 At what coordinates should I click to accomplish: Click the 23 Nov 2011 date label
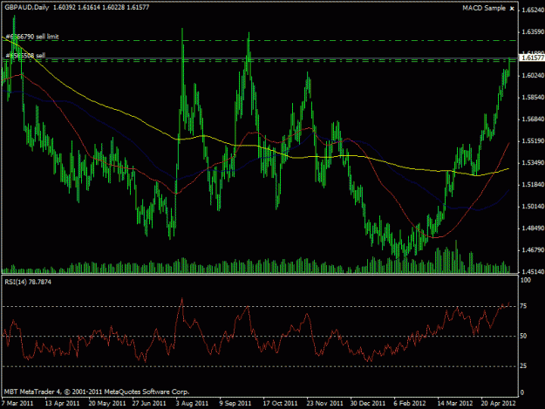click(x=324, y=404)
